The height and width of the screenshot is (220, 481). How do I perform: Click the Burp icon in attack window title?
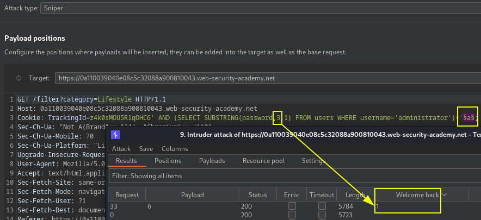(115, 135)
